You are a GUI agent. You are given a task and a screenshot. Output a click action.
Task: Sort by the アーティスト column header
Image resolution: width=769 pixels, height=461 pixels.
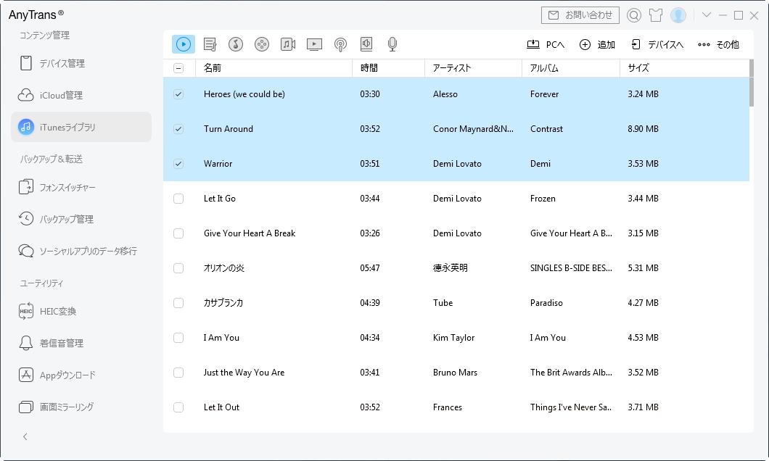[473, 68]
